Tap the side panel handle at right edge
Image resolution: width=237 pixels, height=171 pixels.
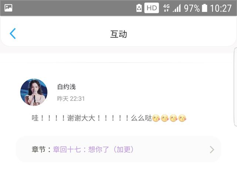pos(236,87)
